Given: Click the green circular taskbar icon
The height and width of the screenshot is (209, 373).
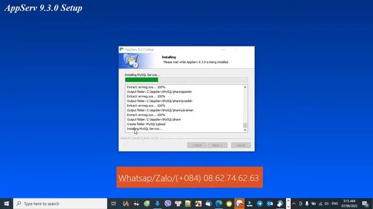Looking at the screenshot, I should point(147,204).
